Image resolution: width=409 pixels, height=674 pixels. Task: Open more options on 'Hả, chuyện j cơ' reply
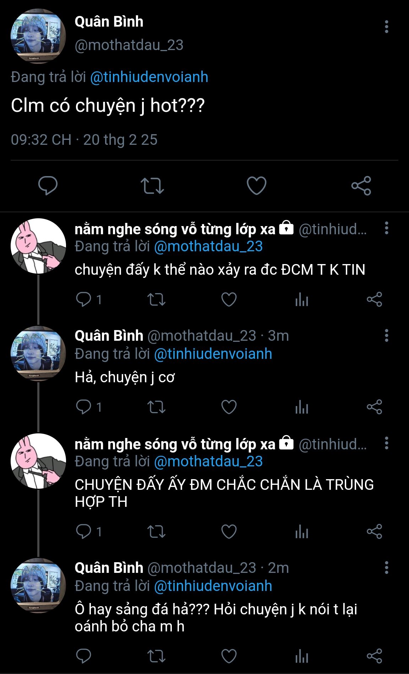tap(386, 335)
